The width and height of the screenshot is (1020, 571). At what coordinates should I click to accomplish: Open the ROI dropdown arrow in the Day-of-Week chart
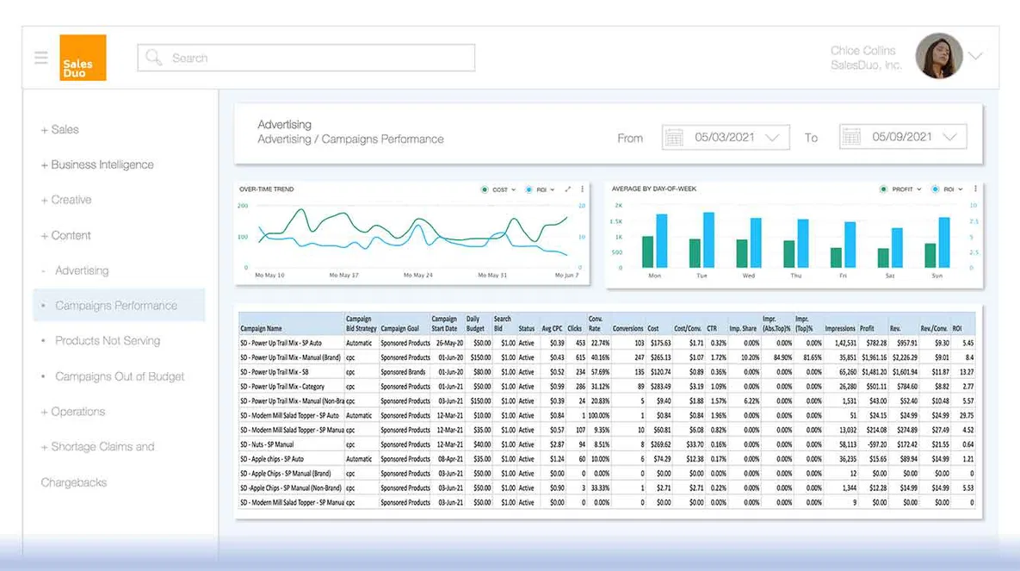960,189
